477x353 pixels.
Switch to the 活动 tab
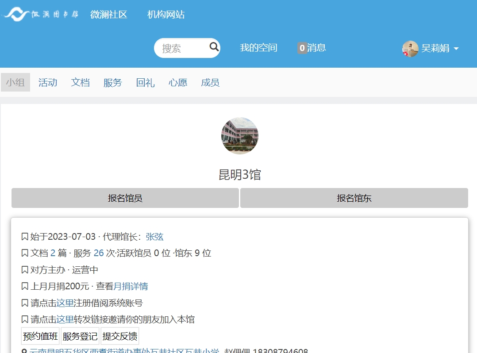pos(48,83)
